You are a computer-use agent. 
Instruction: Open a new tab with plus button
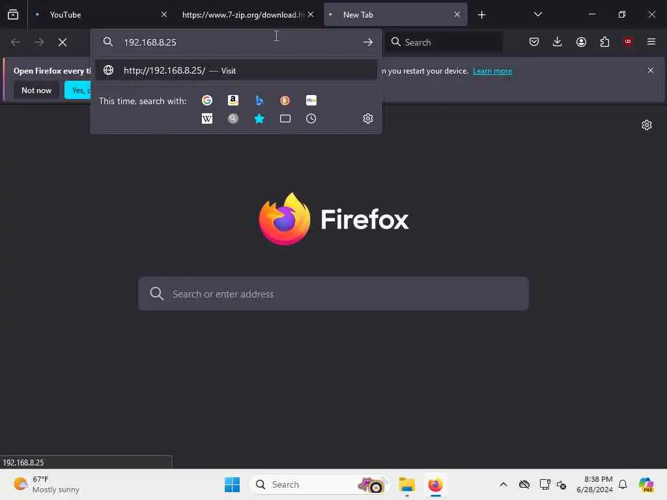pos(481,15)
